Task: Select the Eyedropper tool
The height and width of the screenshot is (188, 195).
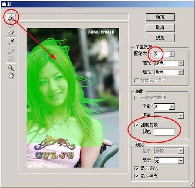Action: pos(11,42)
